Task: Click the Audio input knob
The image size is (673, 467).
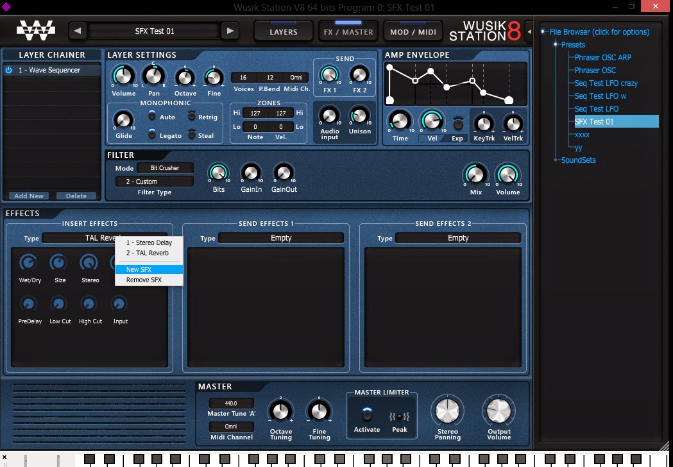Action: pos(330,116)
